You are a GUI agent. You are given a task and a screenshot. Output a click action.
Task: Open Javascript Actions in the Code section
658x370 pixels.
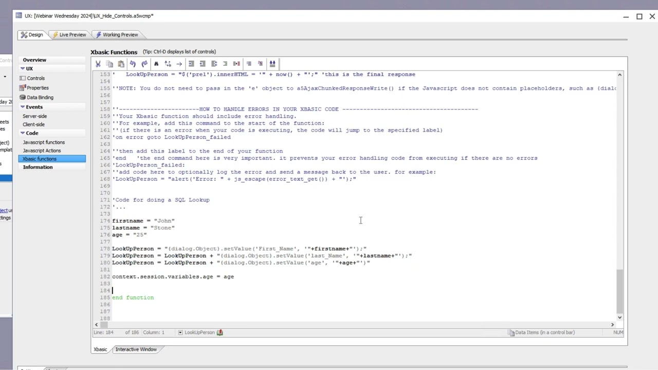tap(42, 151)
